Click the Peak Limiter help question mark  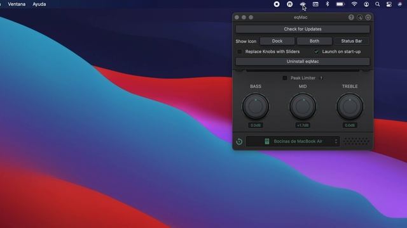tap(321, 78)
